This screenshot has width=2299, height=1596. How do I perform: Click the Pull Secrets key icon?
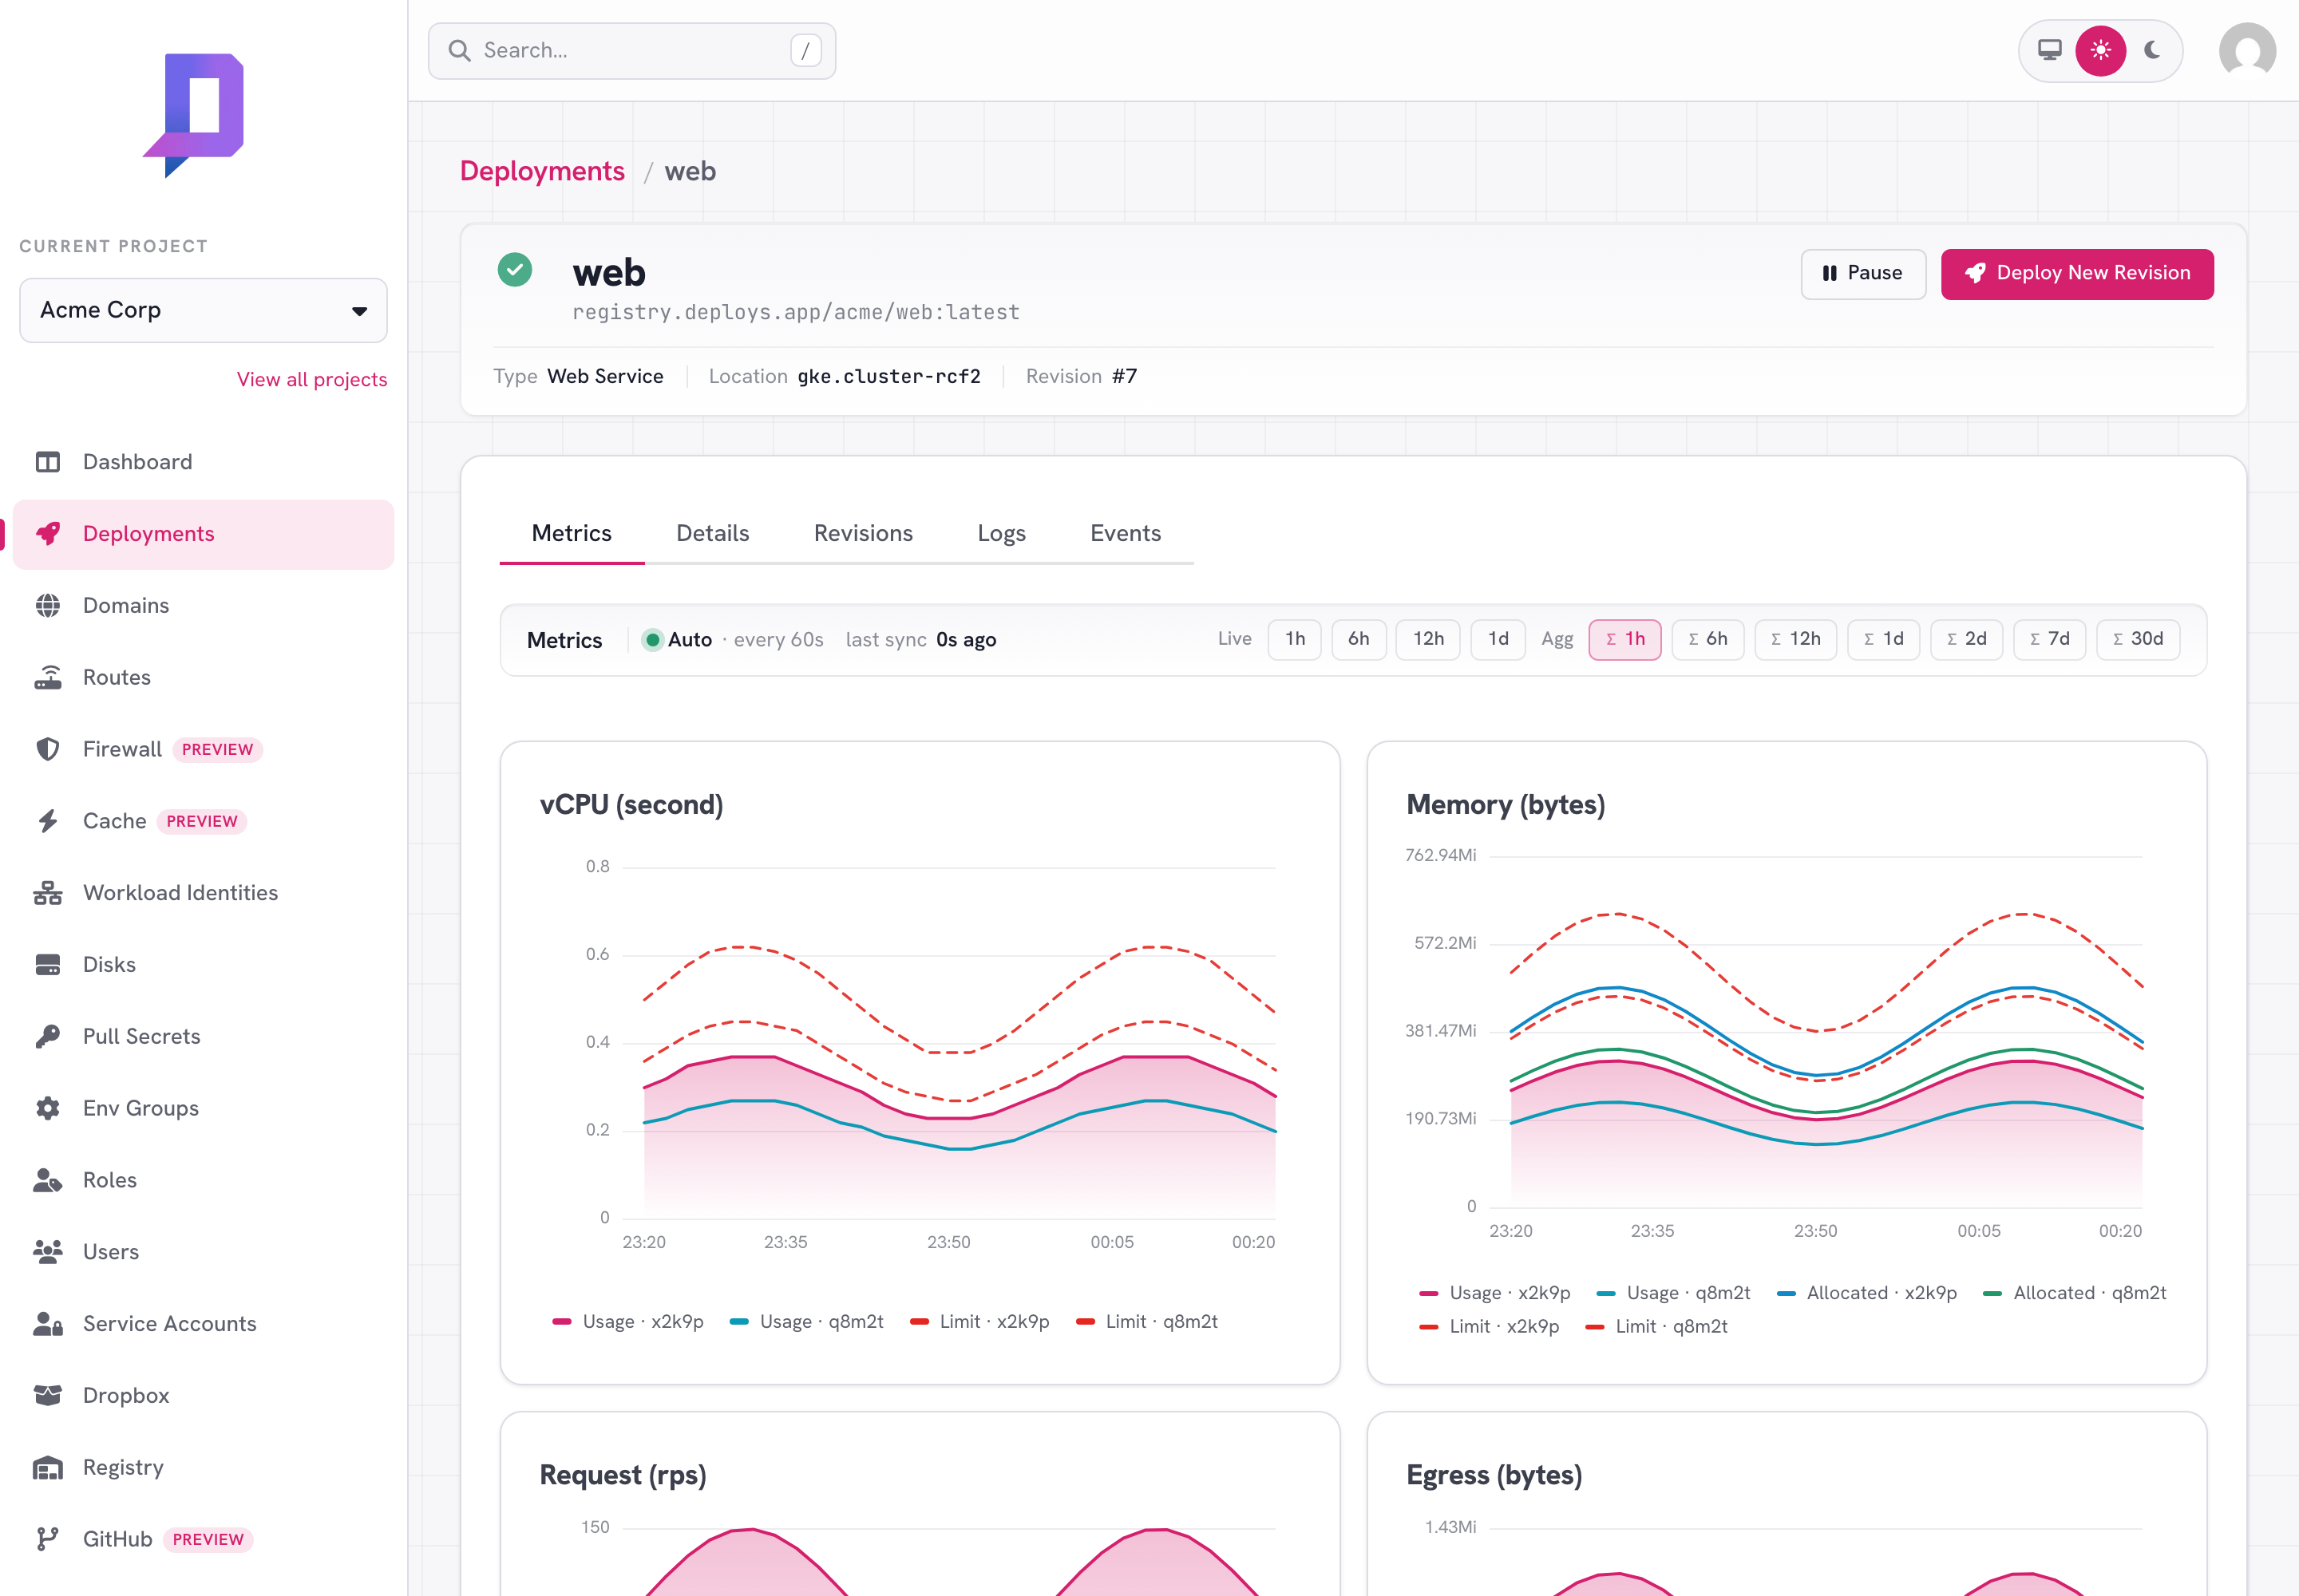click(x=47, y=1037)
